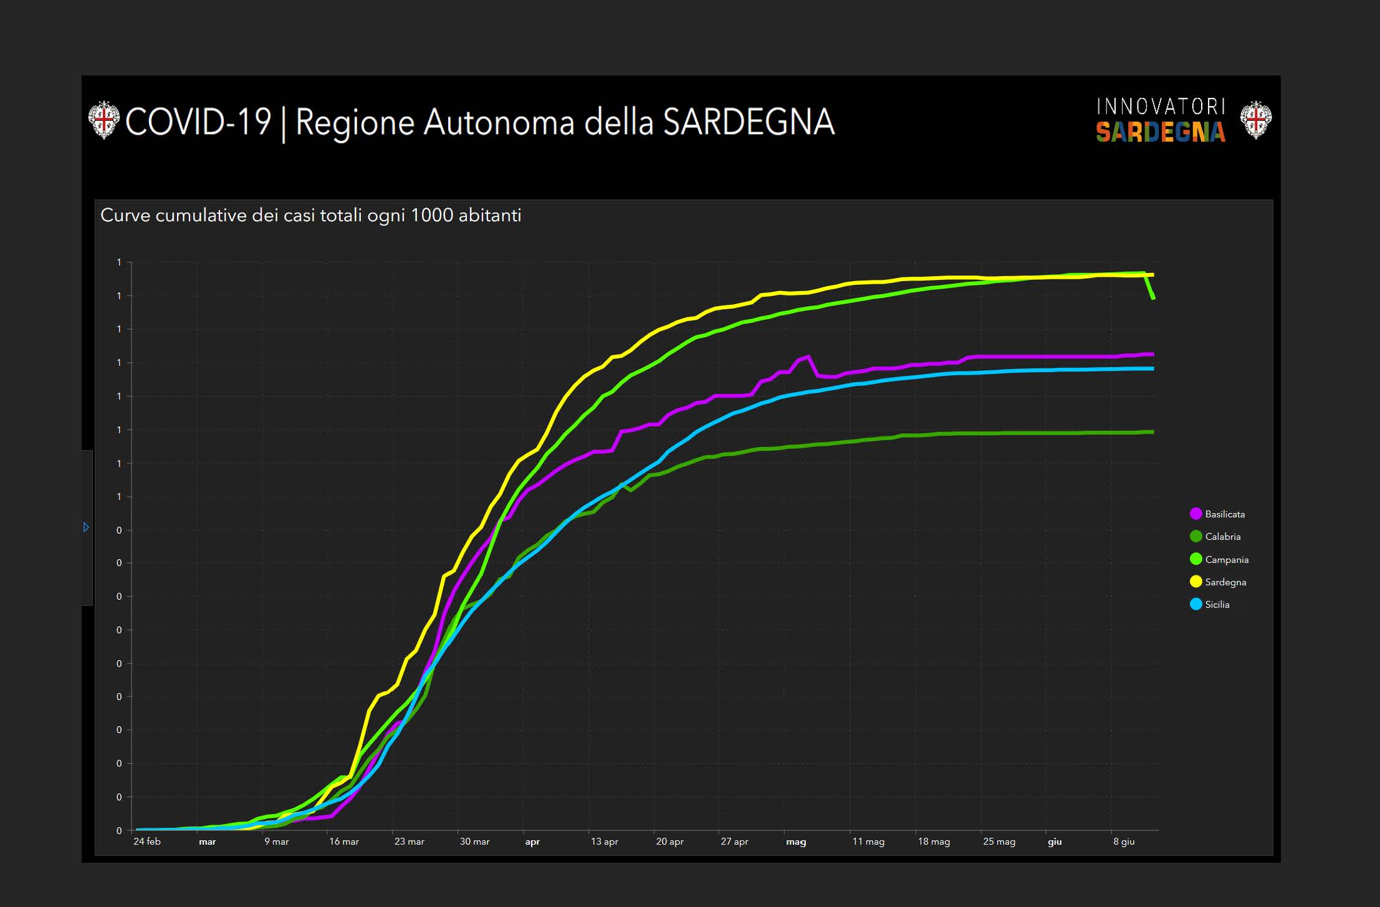
Task: Click the bright green Campania legend dot
Action: (x=1196, y=559)
